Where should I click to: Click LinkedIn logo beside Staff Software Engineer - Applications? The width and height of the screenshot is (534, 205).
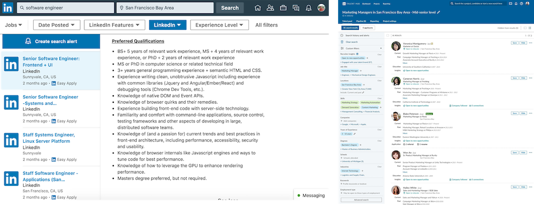pos(11,178)
